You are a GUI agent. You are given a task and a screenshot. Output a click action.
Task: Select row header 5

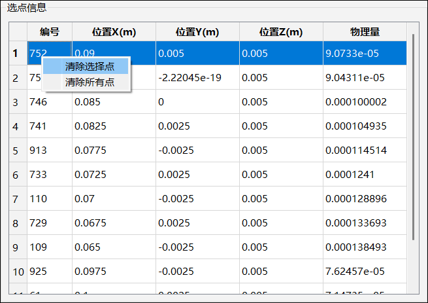(x=16, y=151)
